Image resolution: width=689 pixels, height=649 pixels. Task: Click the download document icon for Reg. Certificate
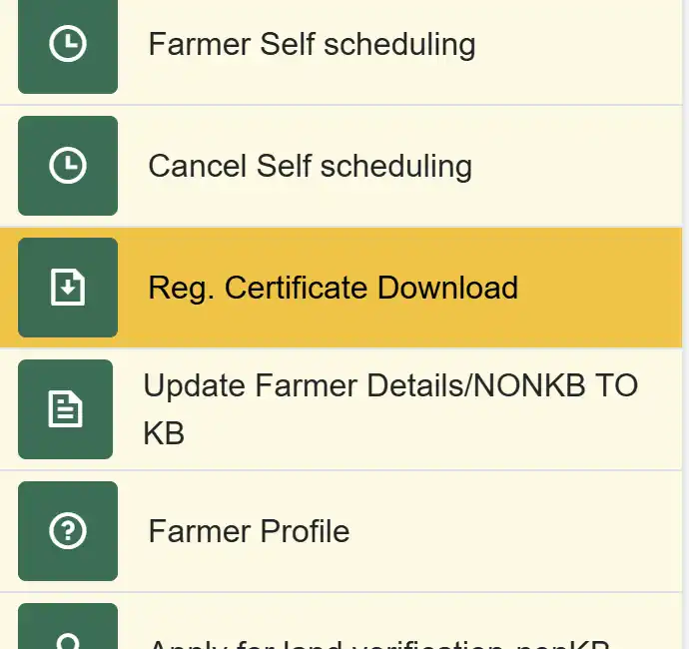[68, 288]
